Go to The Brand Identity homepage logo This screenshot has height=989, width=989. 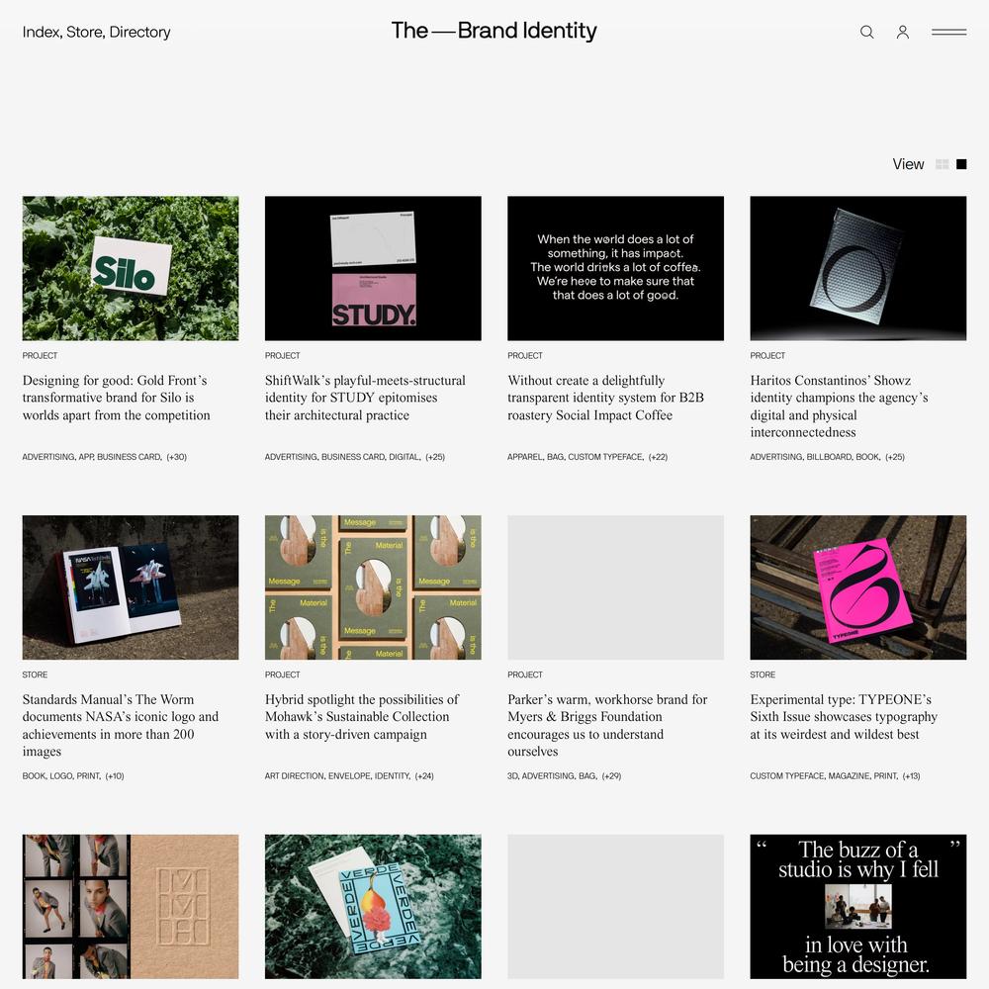point(494,31)
